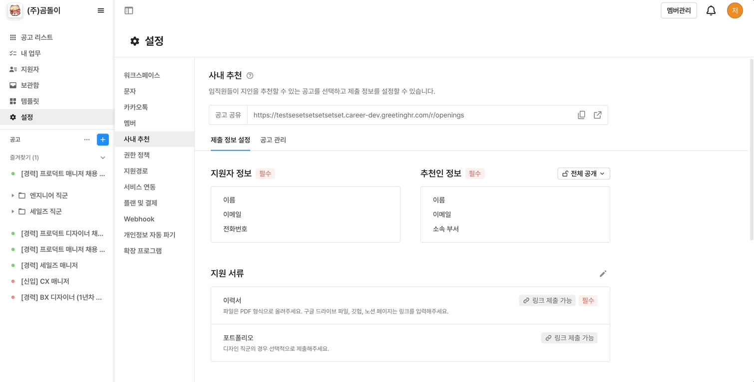Open the 공고 more options ellipsis
This screenshot has height=382, width=754.
(87, 140)
